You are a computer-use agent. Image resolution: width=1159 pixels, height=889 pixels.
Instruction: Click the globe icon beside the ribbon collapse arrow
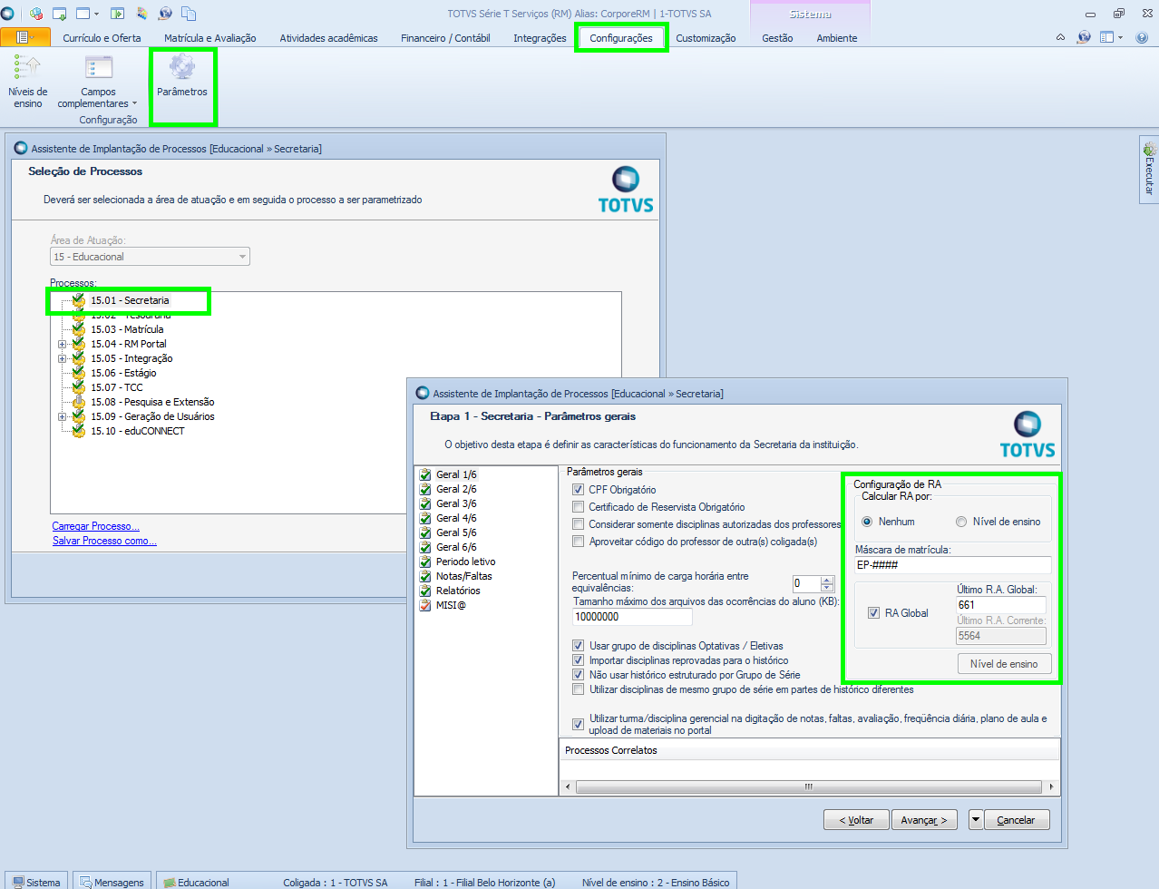pyautogui.click(x=1084, y=37)
